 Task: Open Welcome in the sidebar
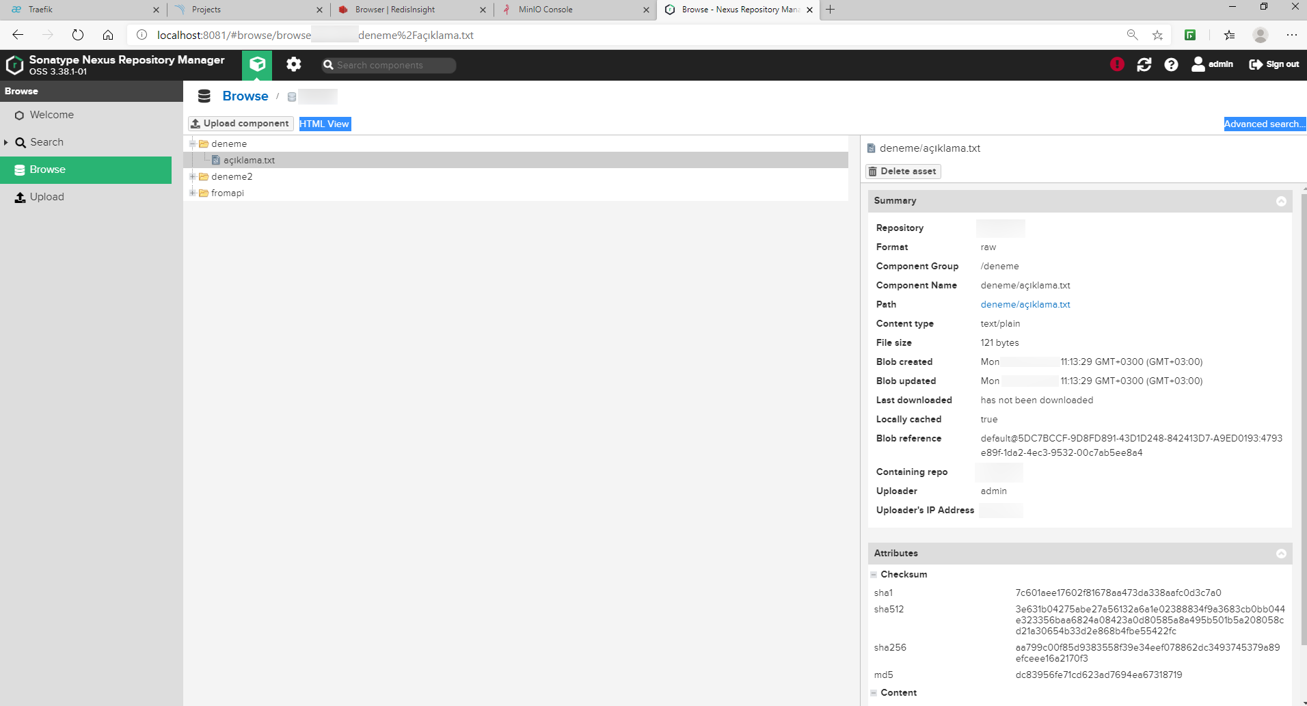point(85,115)
